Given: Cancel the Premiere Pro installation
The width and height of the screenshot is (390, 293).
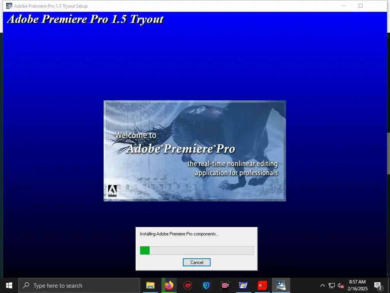Looking at the screenshot, I should pyautogui.click(x=197, y=262).
